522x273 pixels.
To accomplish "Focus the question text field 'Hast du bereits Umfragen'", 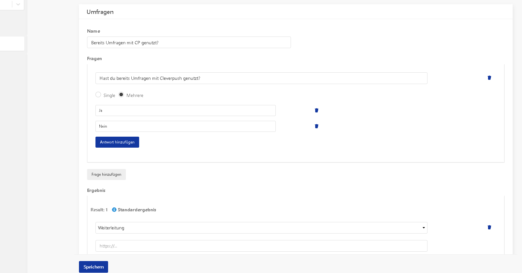I will (x=261, y=78).
